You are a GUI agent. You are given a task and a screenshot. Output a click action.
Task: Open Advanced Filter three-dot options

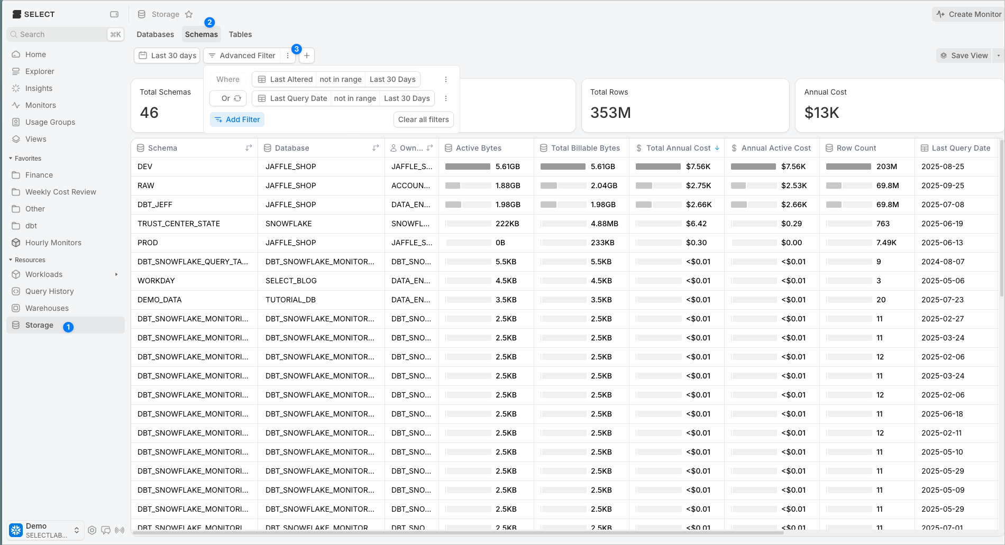click(288, 56)
